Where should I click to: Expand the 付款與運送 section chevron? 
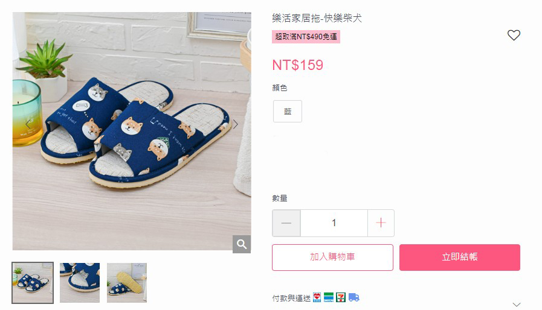point(517,305)
